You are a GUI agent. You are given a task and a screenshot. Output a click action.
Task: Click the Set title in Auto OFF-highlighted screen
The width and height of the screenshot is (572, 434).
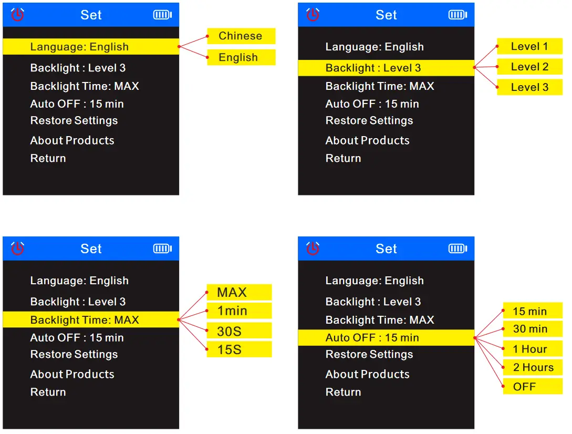click(386, 249)
